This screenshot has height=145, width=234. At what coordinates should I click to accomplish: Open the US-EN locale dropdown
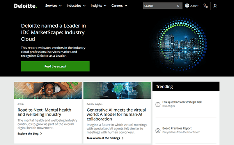(194, 6)
